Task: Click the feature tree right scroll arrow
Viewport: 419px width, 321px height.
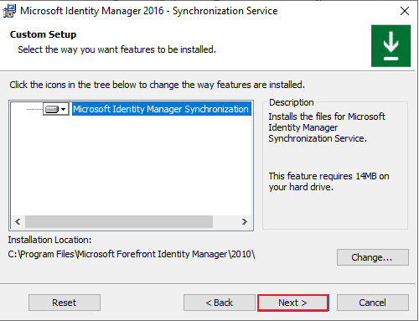Action: point(245,222)
